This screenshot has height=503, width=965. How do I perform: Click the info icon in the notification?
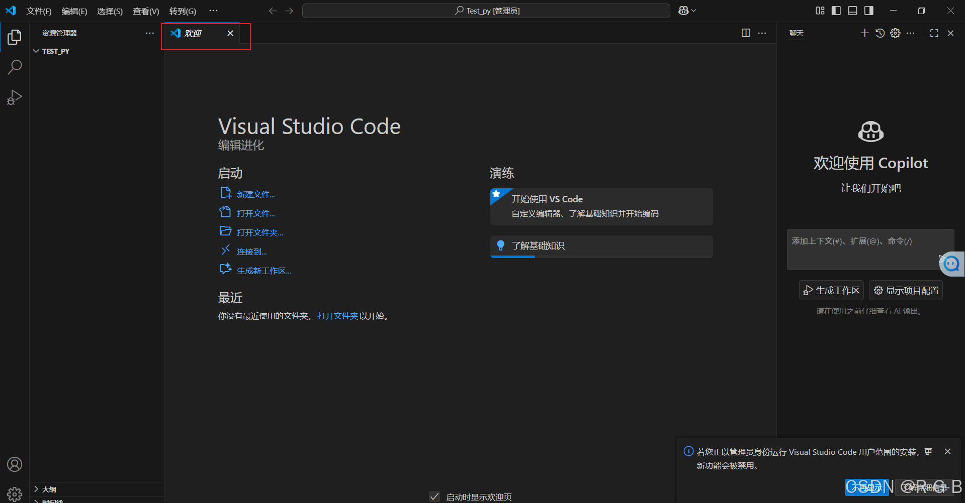pyautogui.click(x=688, y=451)
